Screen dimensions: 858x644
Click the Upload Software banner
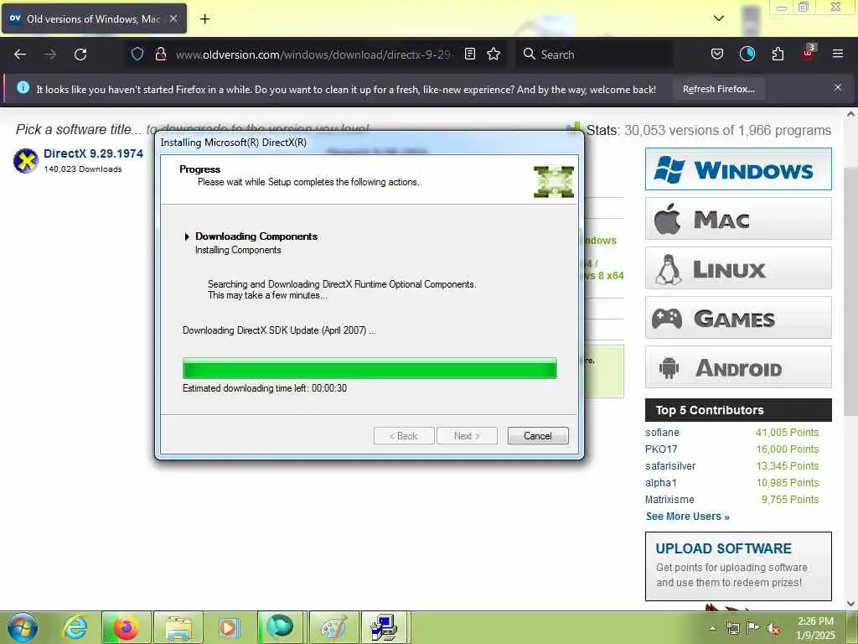(x=738, y=566)
